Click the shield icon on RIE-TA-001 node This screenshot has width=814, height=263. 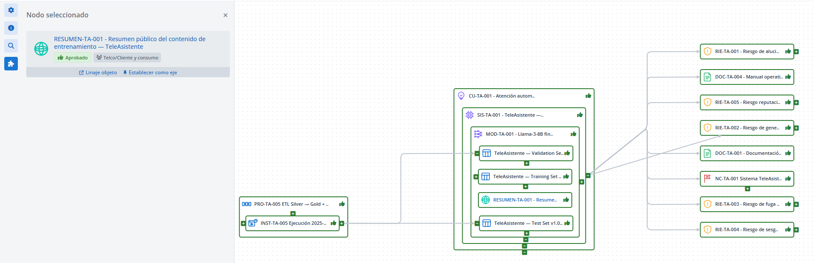(x=707, y=51)
